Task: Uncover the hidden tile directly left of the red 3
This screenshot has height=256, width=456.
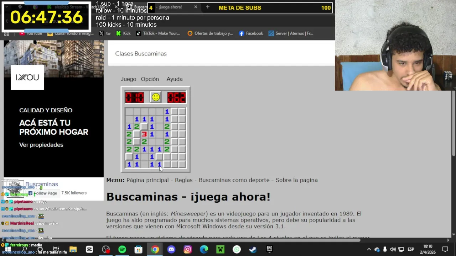Action: 136,134
